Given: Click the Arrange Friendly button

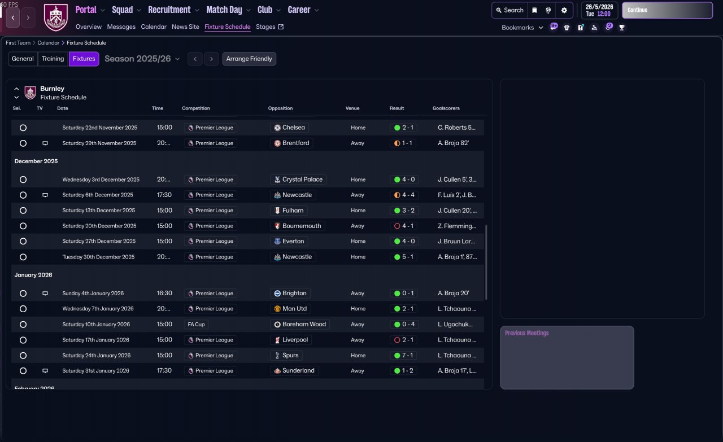Looking at the screenshot, I should (x=249, y=59).
